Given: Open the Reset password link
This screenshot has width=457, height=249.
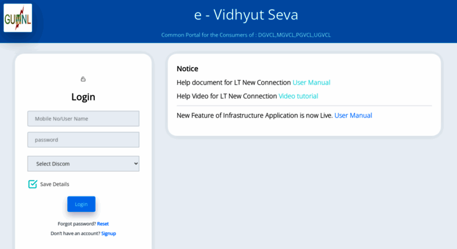Looking at the screenshot, I should click(103, 224).
